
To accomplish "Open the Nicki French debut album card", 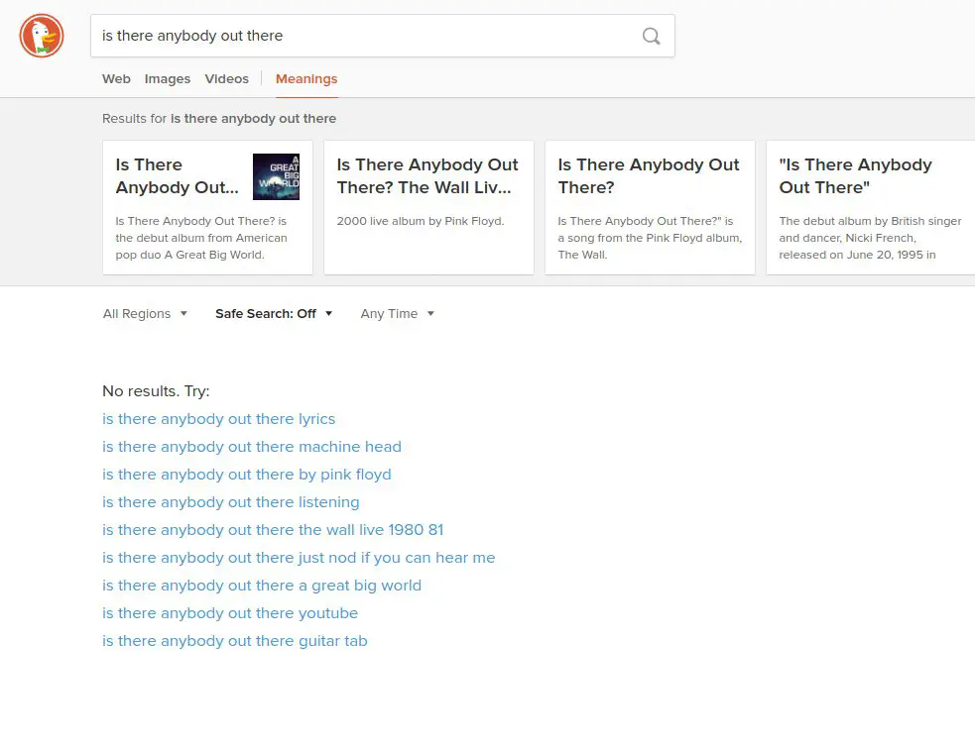I will (x=871, y=207).
